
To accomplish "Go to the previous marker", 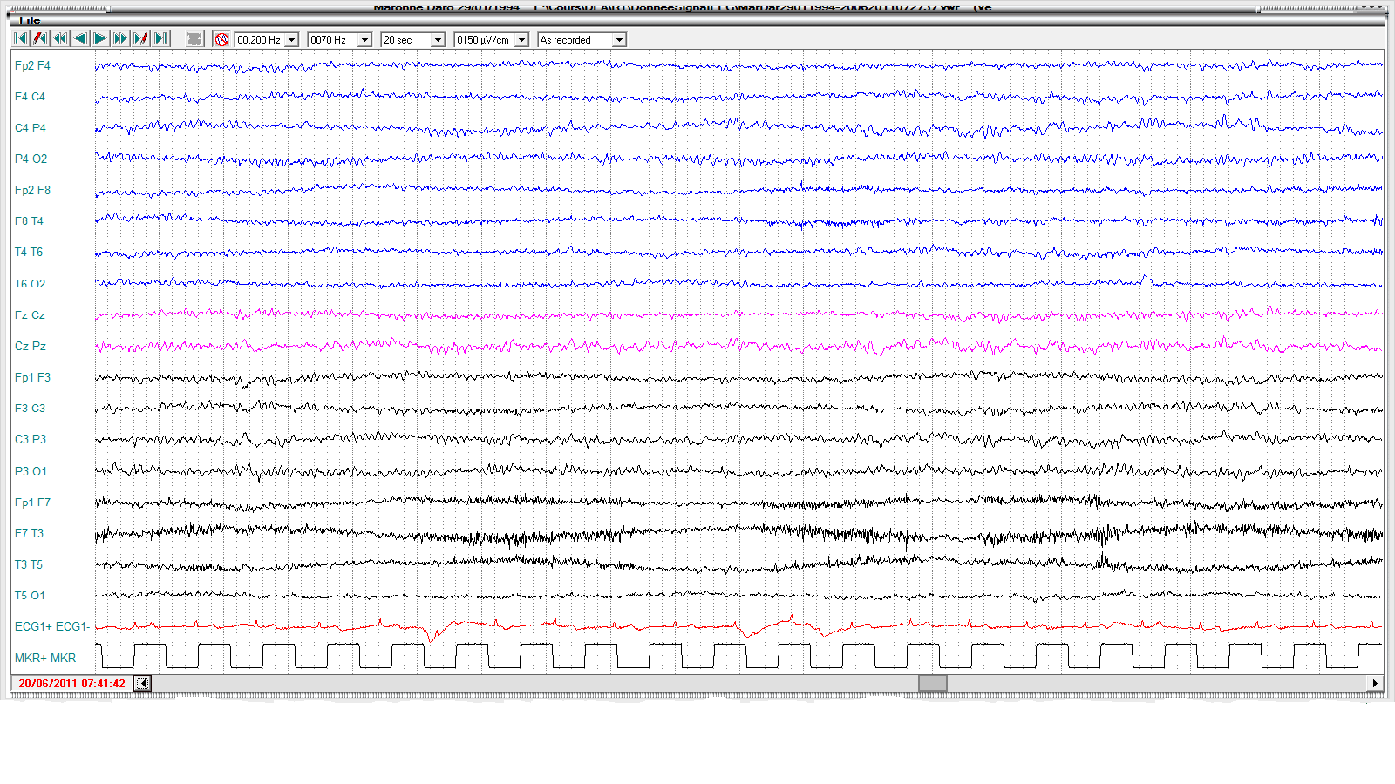I will click(x=40, y=39).
